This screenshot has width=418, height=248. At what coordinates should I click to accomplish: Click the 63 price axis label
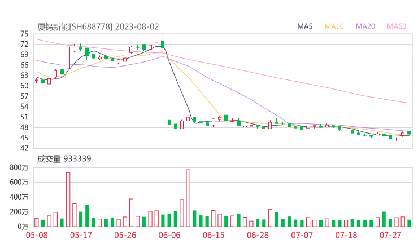point(24,76)
